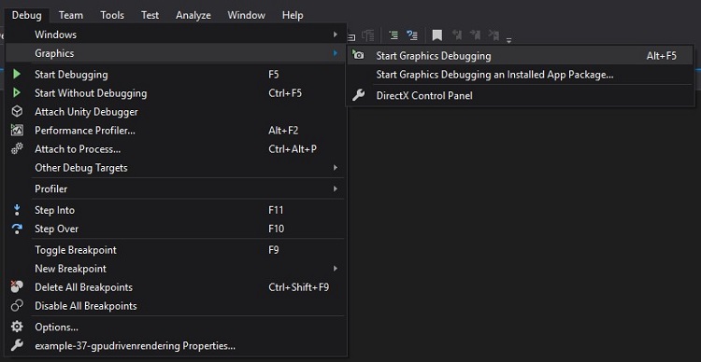The width and height of the screenshot is (701, 362).
Task: Click the green Start Debugging play icon
Action: point(17,74)
